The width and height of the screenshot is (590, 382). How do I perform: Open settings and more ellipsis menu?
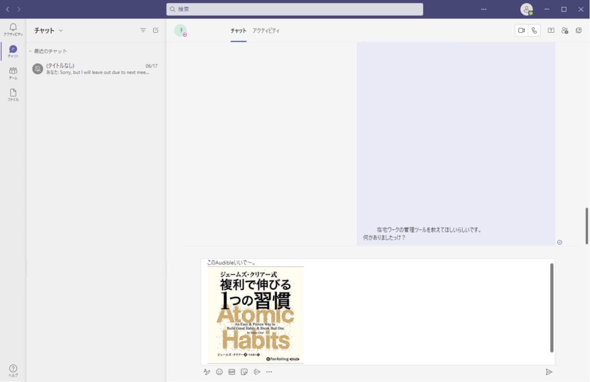tap(483, 9)
